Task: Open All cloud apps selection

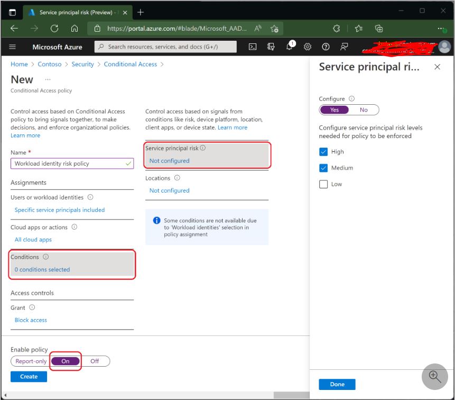Action: coord(33,240)
